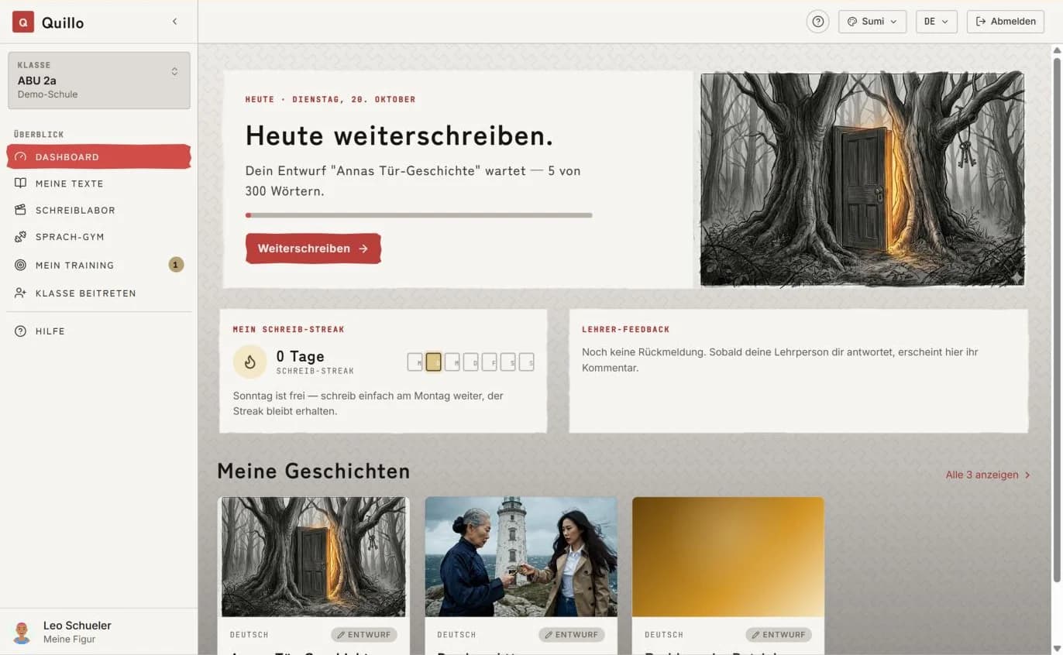Collapse the sidebar with the left chevron
1063x655 pixels.
(x=174, y=22)
